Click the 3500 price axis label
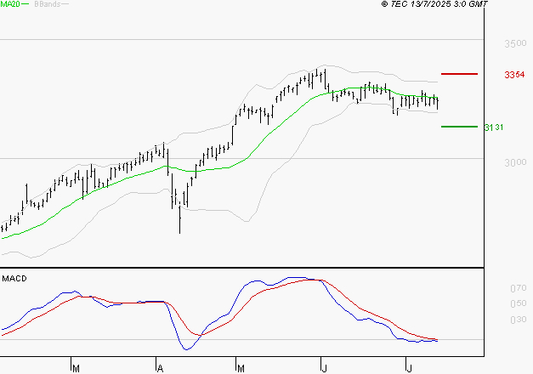Image resolution: width=533 pixels, height=374 pixels. 515,43
